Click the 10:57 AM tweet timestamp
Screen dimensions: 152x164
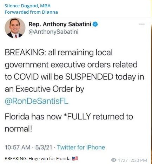point(18,147)
